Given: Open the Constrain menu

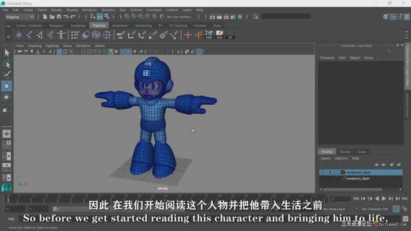Looking at the screenshot, I should [x=154, y=10].
